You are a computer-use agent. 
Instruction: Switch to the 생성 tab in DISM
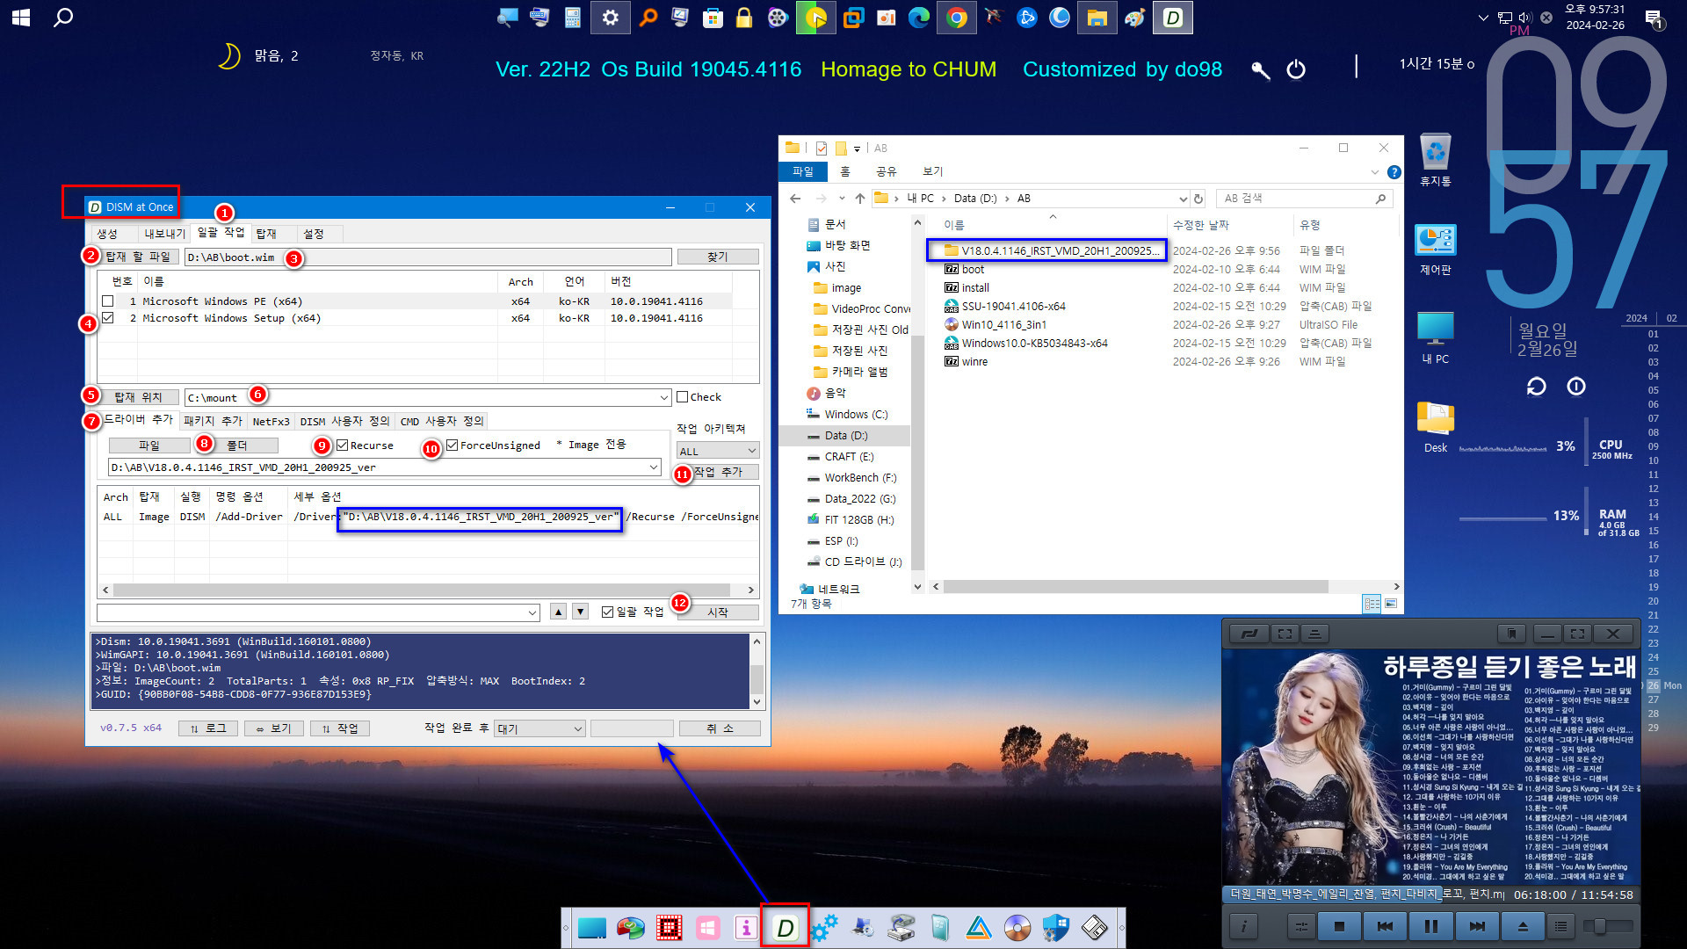pos(107,234)
